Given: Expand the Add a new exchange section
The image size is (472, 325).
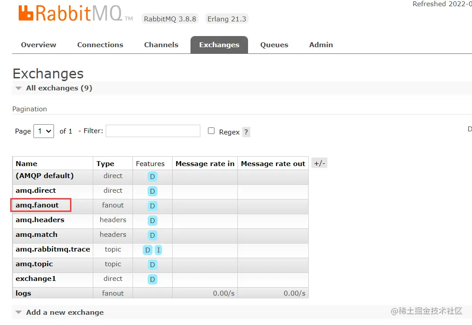Looking at the screenshot, I should tap(60, 313).
